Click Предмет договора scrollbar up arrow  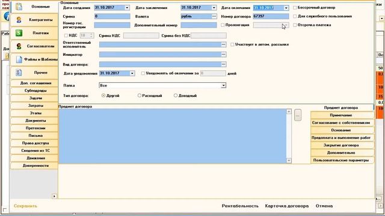point(289,112)
